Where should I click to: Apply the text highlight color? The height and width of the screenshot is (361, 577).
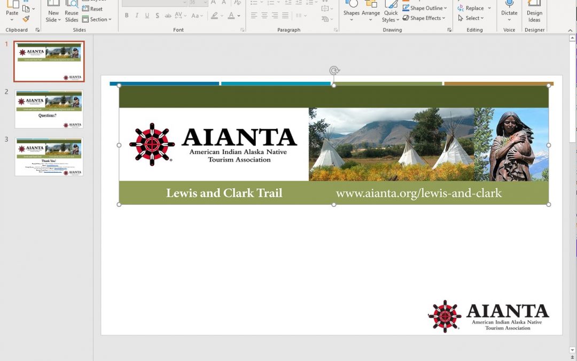tap(214, 16)
